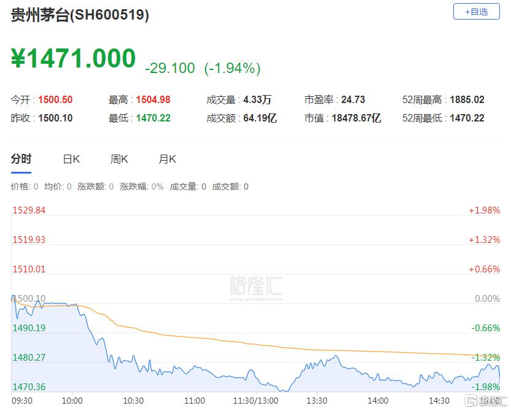Click the 11:30/13:00 time axis label
Viewport: 511px width, 411px height.
[x=256, y=401]
